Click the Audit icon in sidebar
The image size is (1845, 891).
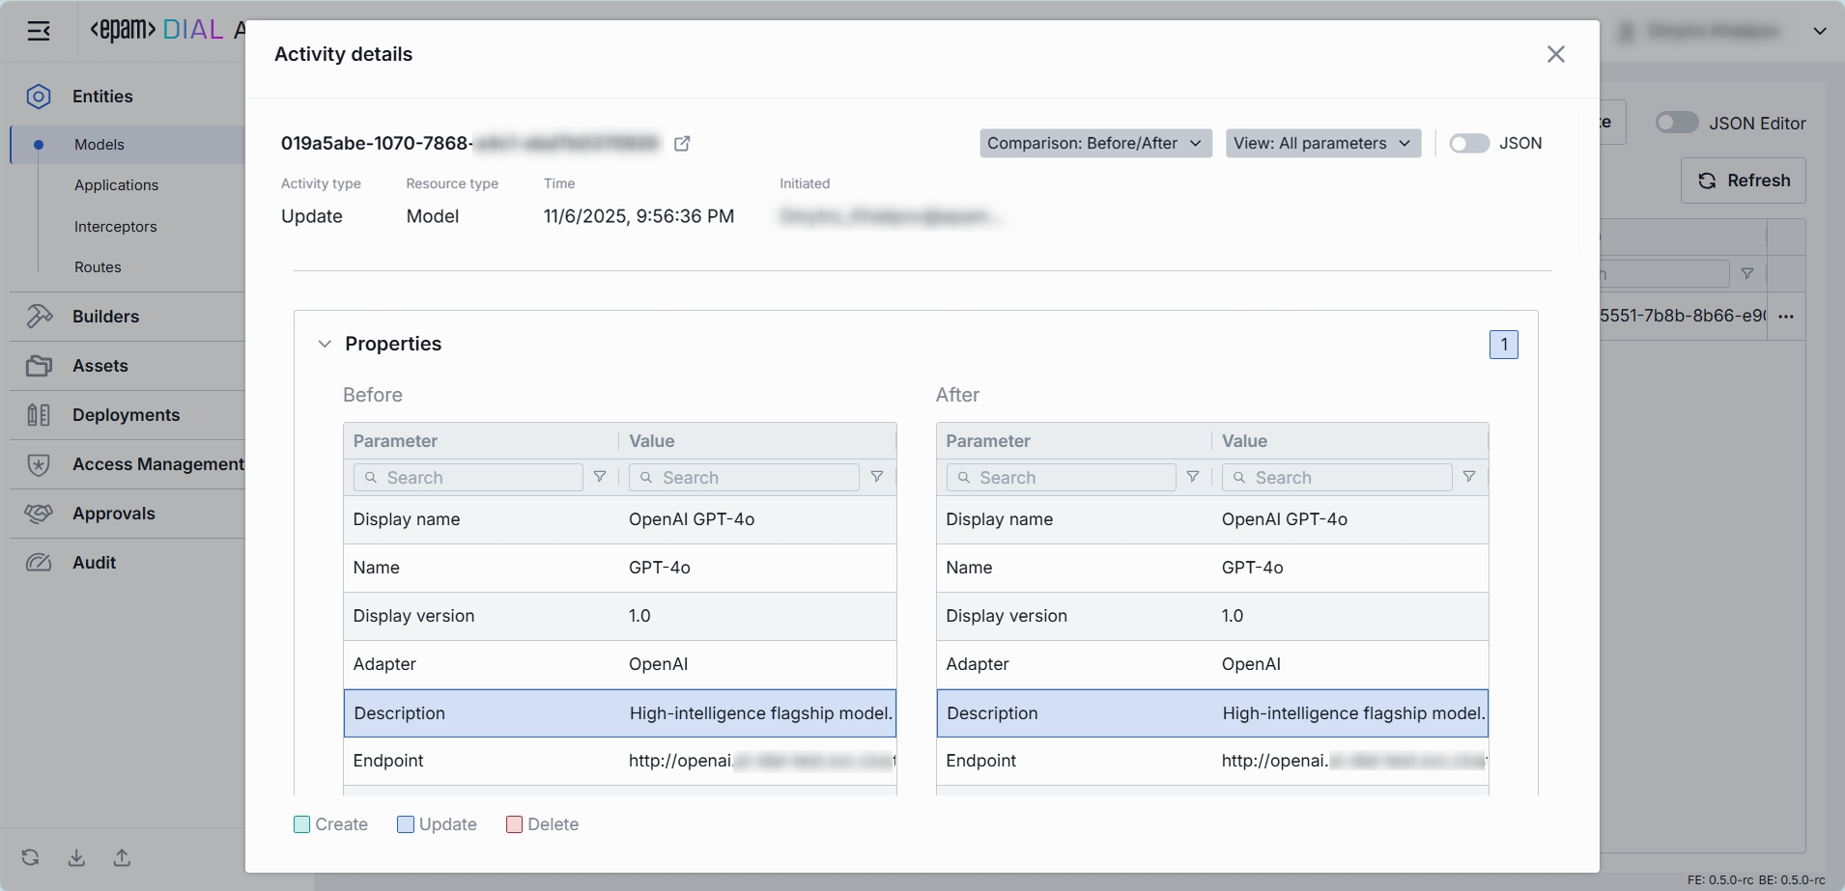pyautogui.click(x=39, y=563)
